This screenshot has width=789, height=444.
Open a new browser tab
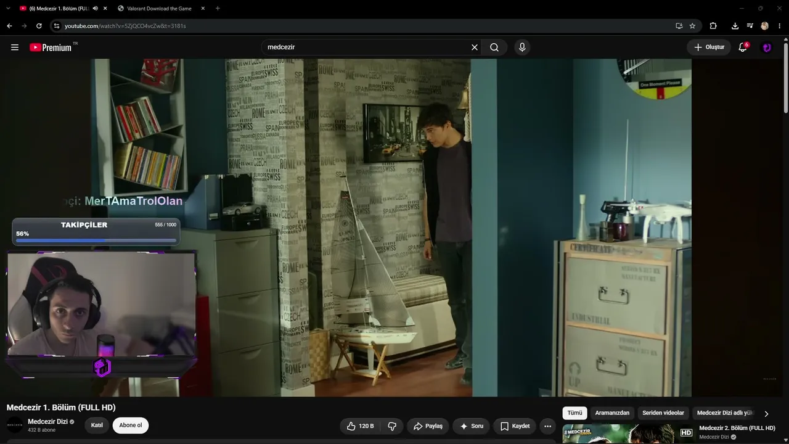(x=218, y=9)
